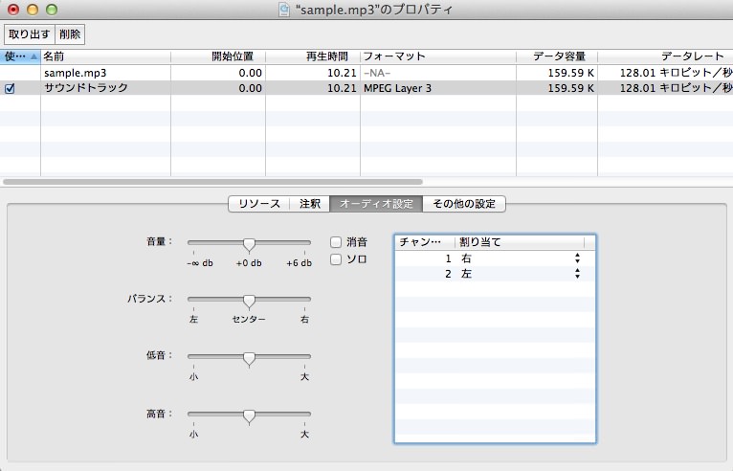Open channel 1 右 assignment popup
This screenshot has width=733, height=471.
coord(577,258)
